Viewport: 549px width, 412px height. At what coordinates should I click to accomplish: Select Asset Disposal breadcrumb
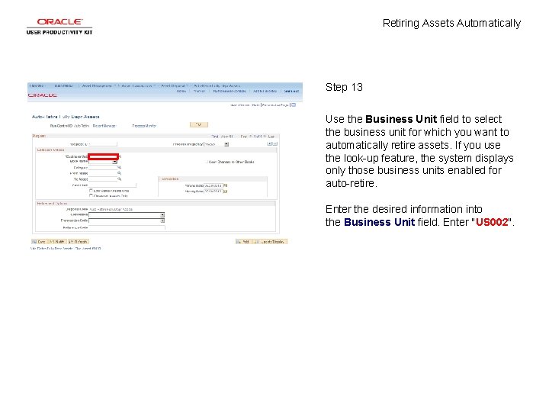(173, 85)
